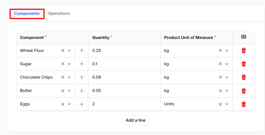The height and width of the screenshot is (135, 265).
Task: Edit the quantity 2 for Eggs
Action: coord(124,104)
